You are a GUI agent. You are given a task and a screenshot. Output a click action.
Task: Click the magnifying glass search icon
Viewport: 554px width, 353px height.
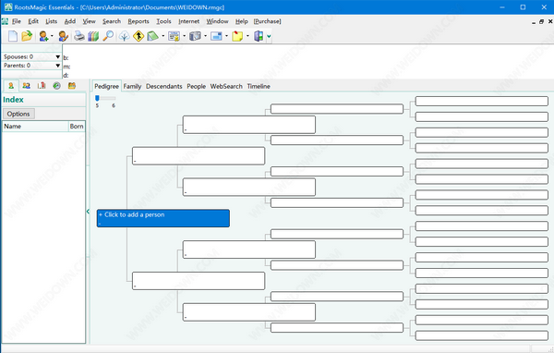pos(108,36)
